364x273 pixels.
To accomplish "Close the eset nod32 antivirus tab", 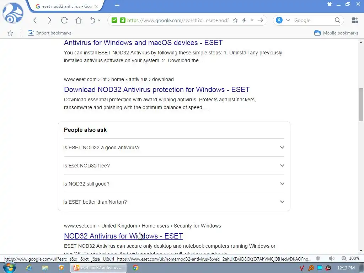I will tap(96, 6).
